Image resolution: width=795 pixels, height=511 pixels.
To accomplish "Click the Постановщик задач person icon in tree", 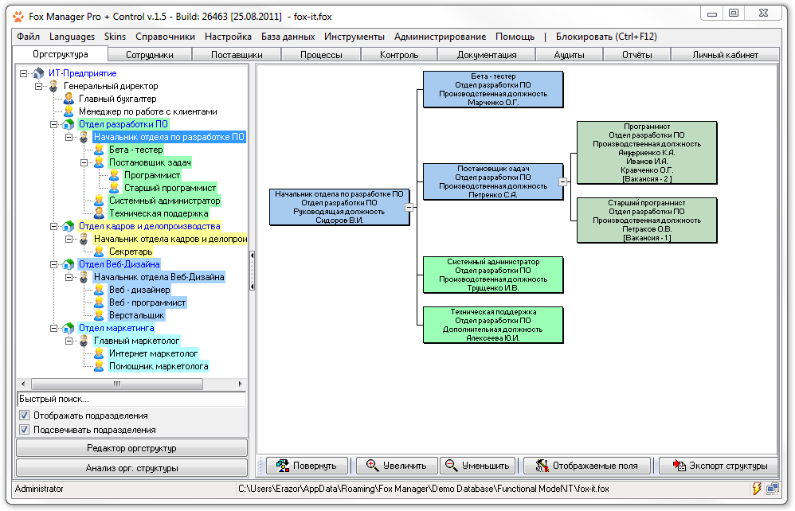I will [99, 162].
